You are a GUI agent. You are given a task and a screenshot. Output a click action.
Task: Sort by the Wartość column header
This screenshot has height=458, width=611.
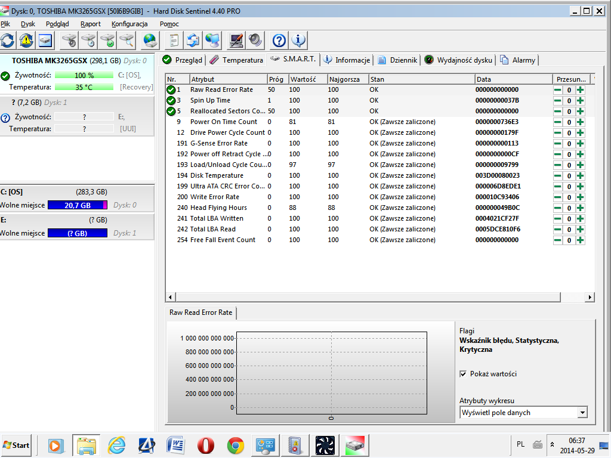click(x=308, y=79)
